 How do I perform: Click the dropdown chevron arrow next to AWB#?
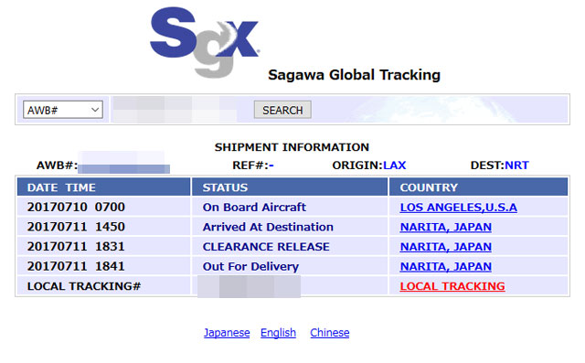pyautogui.click(x=95, y=110)
